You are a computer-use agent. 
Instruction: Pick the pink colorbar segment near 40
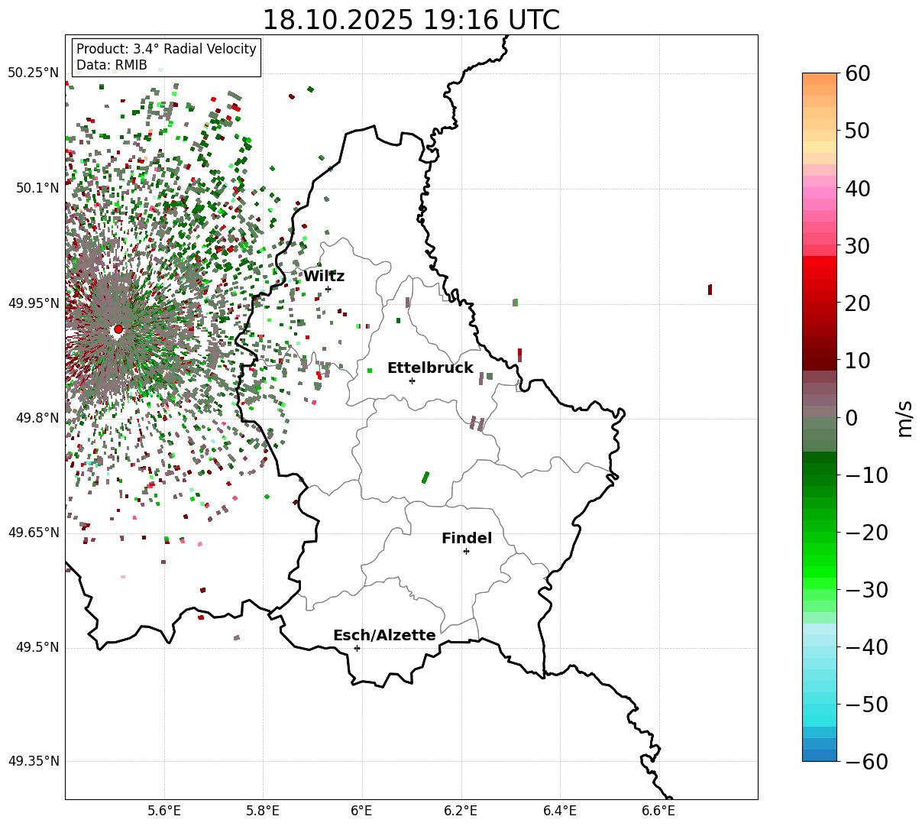tap(820, 193)
